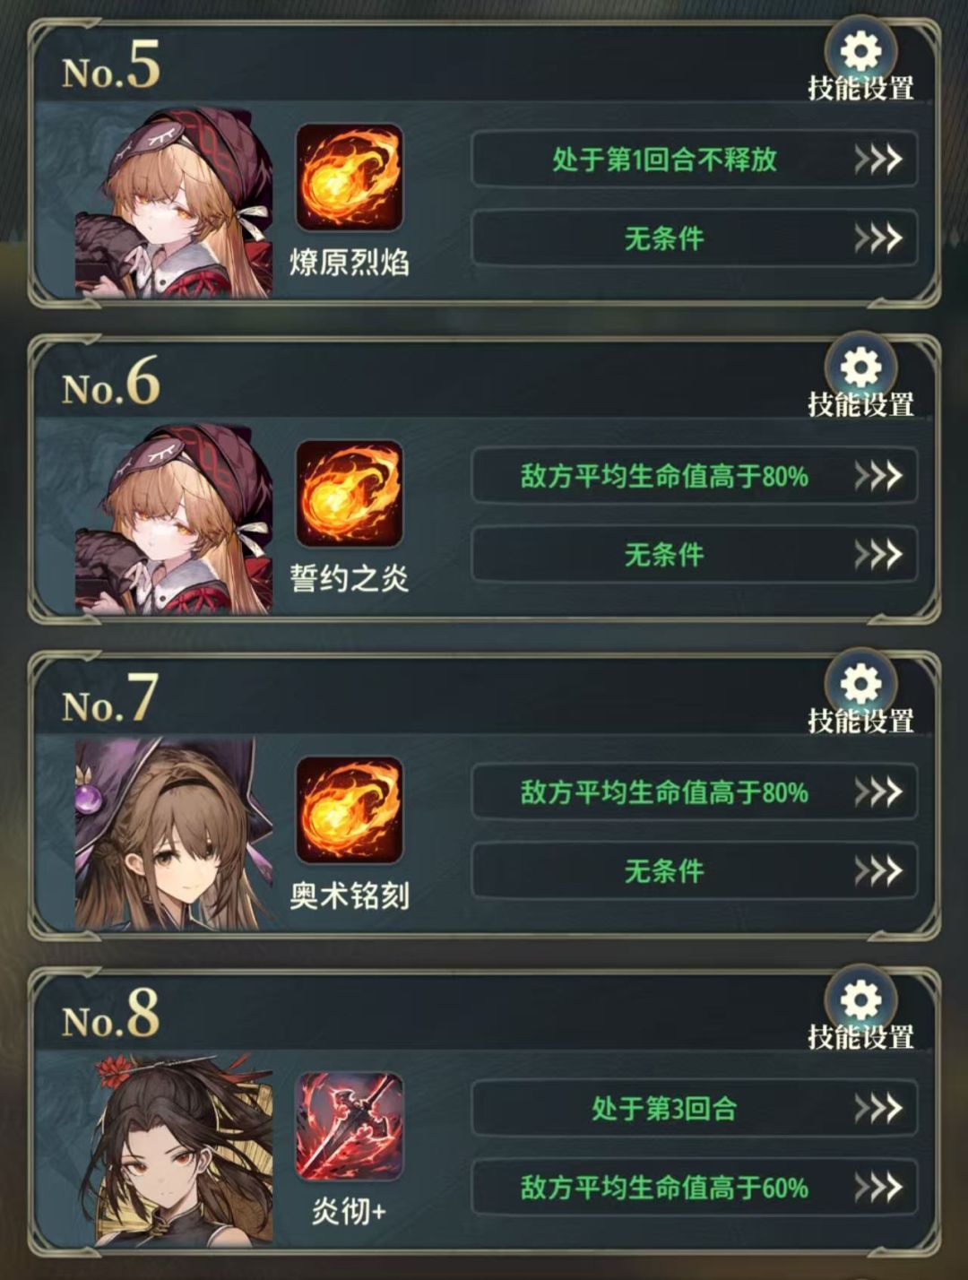Tap the 燎原烈焰 fireball skill icon

coord(350,177)
